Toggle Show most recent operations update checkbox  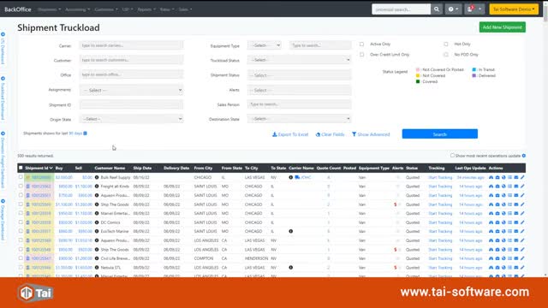click(x=452, y=156)
